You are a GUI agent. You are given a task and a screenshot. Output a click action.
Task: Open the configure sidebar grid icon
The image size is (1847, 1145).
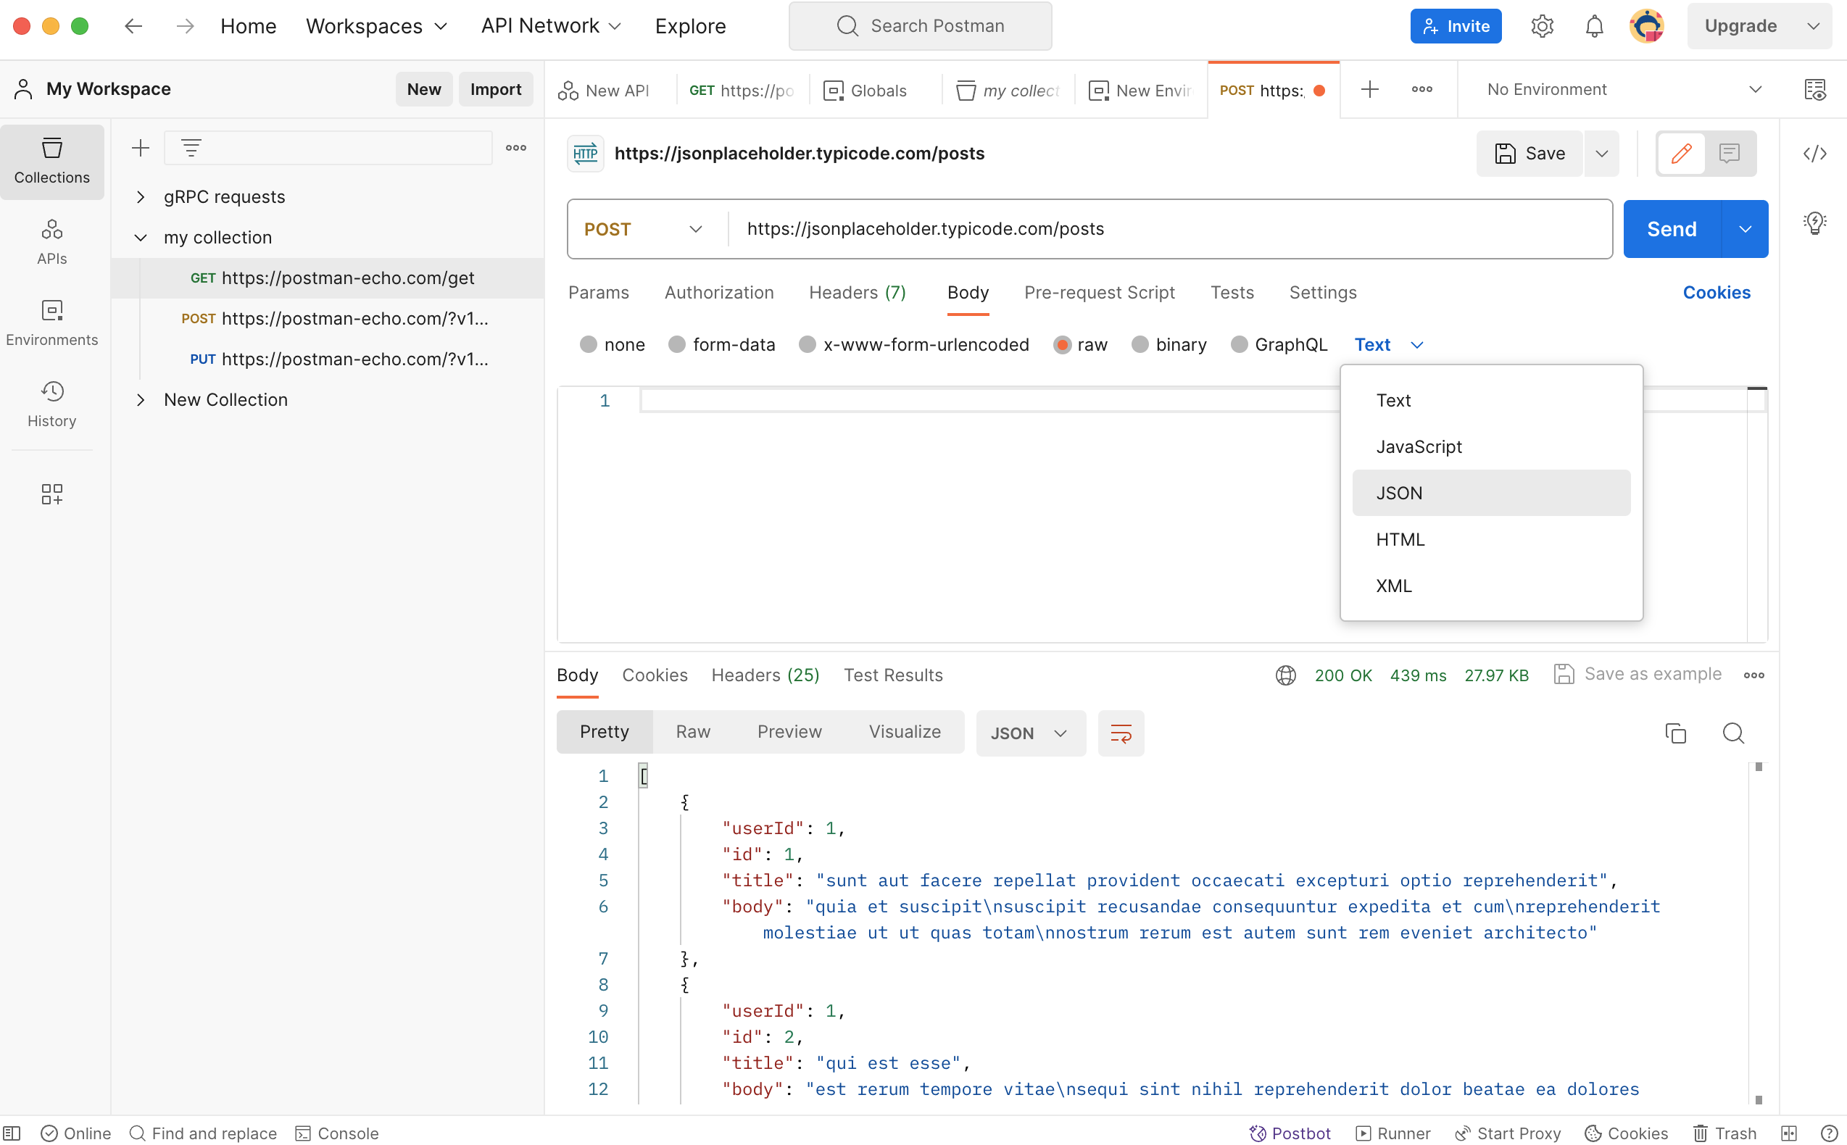click(52, 494)
